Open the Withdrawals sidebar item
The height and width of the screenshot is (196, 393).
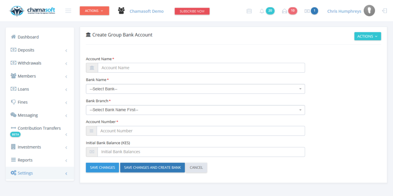(x=40, y=63)
